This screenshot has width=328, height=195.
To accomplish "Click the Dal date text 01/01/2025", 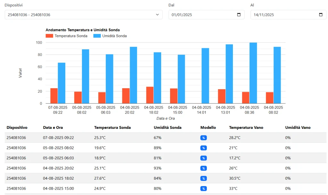I will pyautogui.click(x=182, y=15).
